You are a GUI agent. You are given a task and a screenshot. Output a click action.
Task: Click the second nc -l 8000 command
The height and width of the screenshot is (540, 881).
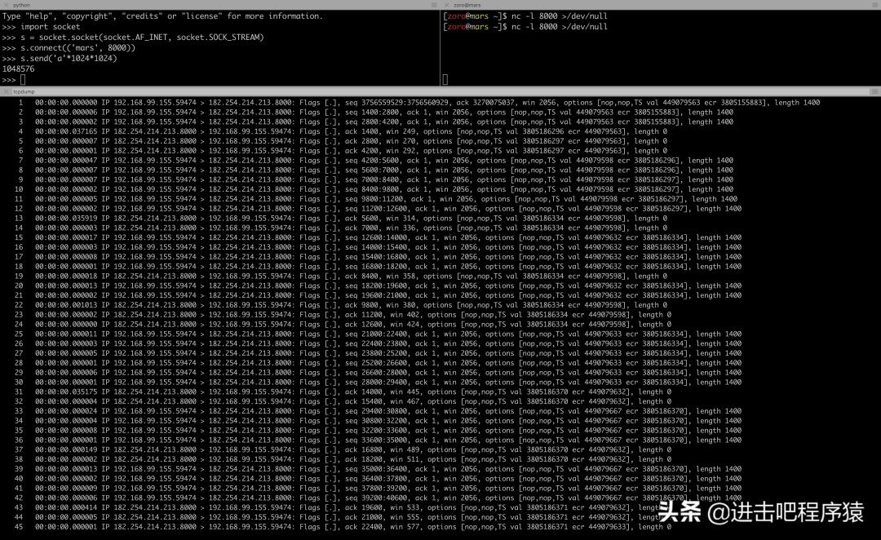(559, 27)
